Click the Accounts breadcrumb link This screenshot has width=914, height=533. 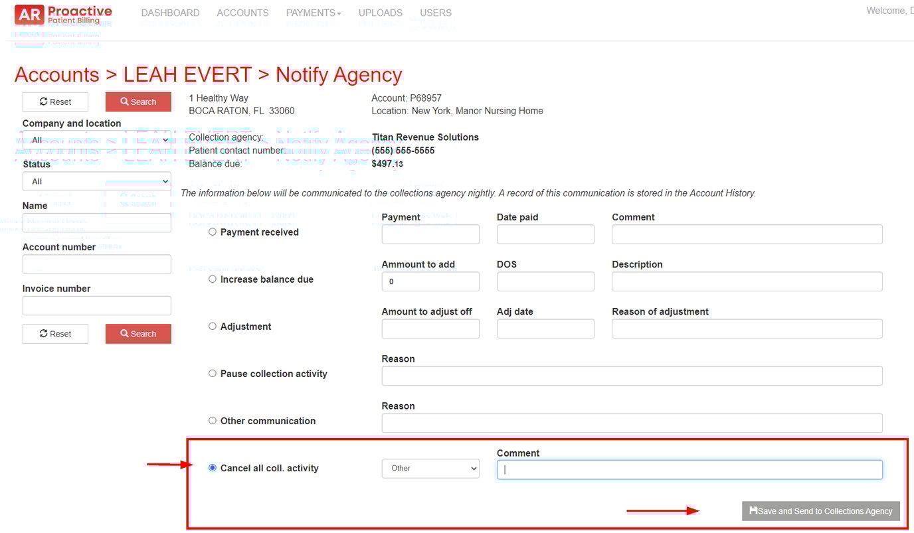pos(56,74)
